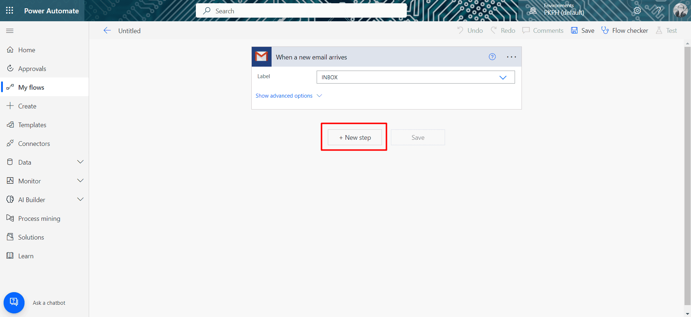The image size is (691, 317).
Task: Open the user profile avatar
Action: tap(680, 10)
